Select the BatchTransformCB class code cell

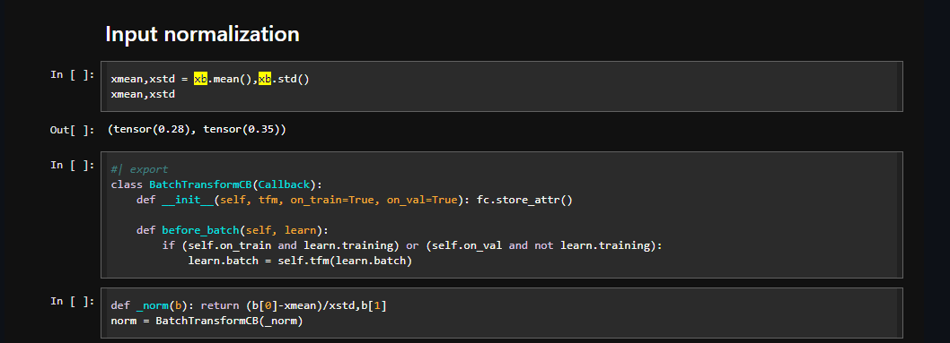[x=502, y=215]
